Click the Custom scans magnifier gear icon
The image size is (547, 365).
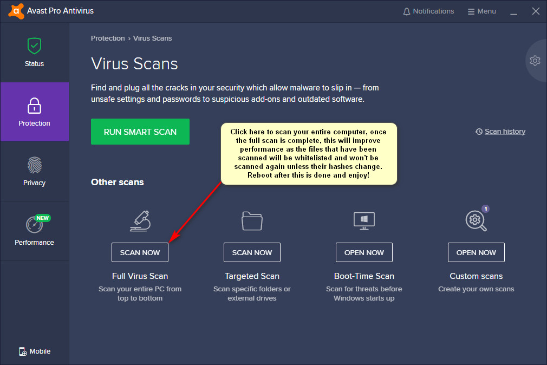tap(476, 221)
